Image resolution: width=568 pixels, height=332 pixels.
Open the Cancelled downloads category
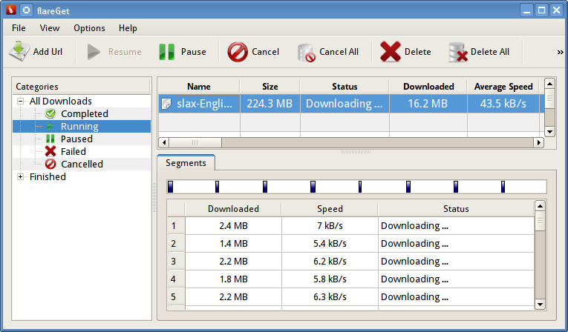(x=82, y=164)
